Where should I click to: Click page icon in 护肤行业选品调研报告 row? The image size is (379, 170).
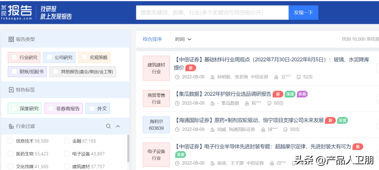(269, 103)
